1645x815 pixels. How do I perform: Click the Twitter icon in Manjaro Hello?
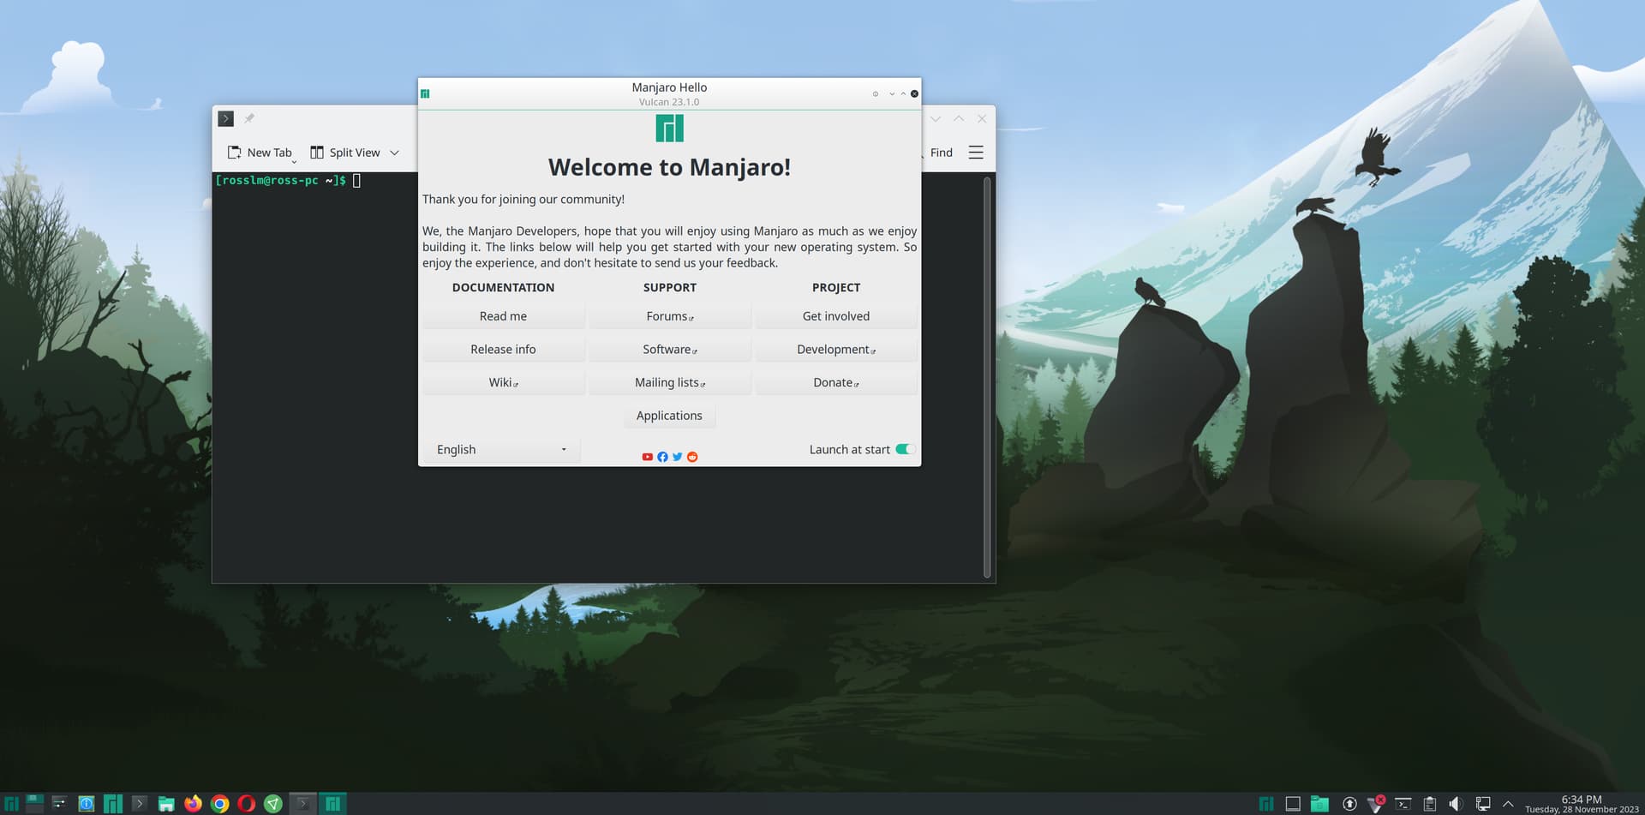(x=677, y=457)
